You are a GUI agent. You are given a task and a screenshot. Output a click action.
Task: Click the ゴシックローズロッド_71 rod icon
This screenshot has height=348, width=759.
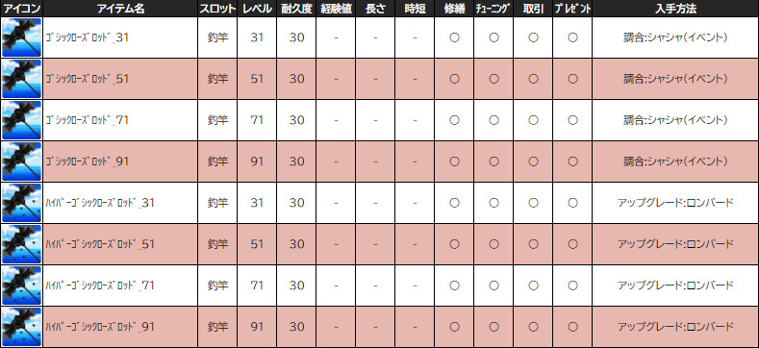(21, 120)
